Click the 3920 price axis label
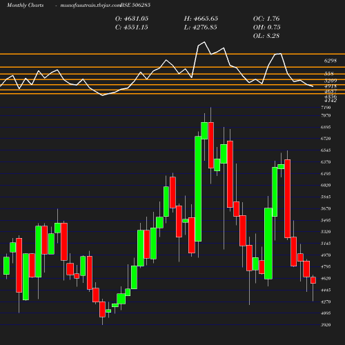The width and height of the screenshot is (345, 345). (x=326, y=325)
